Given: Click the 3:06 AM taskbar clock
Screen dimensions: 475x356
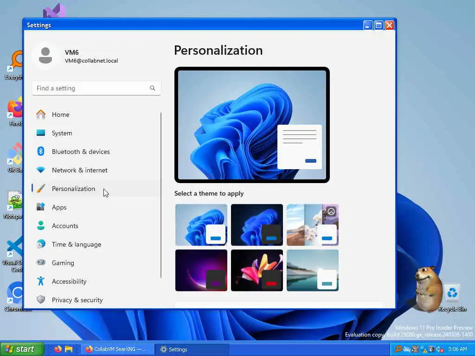Looking at the screenshot, I should pos(457,349).
